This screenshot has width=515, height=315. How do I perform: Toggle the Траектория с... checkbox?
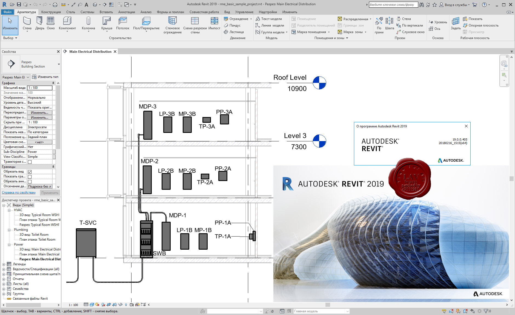(x=30, y=162)
